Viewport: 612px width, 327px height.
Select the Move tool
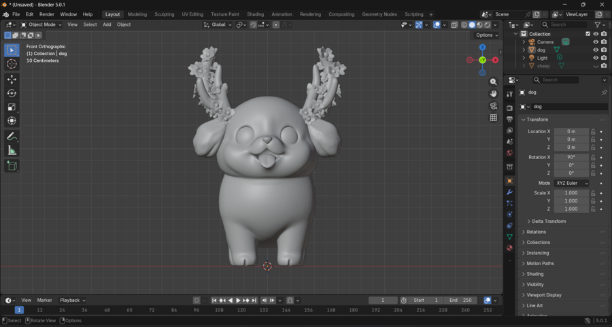[12, 80]
